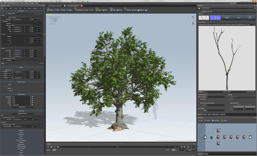Image resolution: width=257 pixels, height=156 pixels.
Task: Toggle the Cap geometry type checkbox
Action: pos(12,90)
